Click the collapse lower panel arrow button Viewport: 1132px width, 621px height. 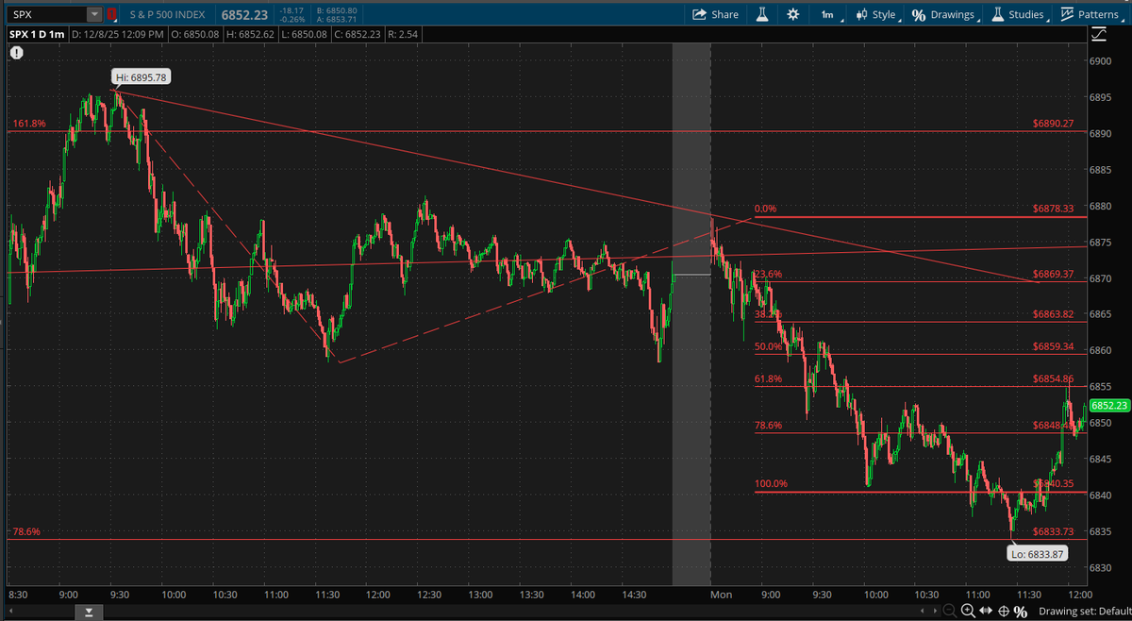[x=88, y=613]
